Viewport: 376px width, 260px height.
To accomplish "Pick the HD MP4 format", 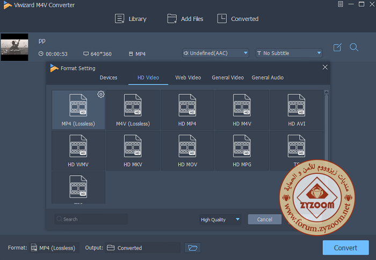I will 187,110.
